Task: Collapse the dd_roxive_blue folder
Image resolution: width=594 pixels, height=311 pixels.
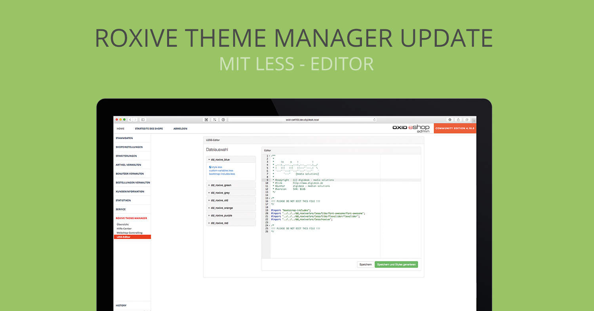Action: pyautogui.click(x=231, y=159)
